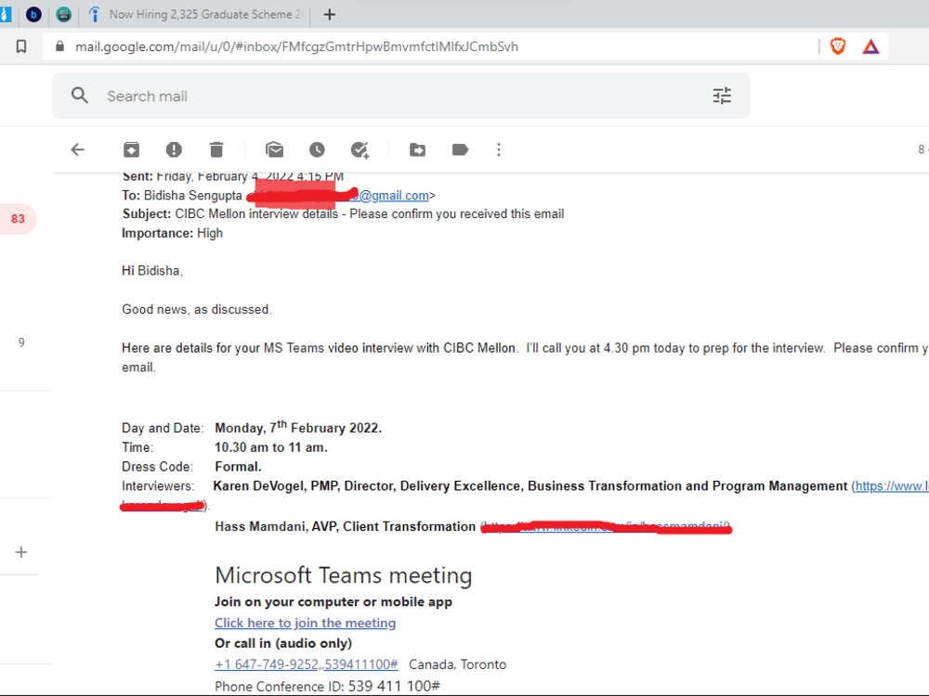Click the search magnifier icon
This screenshot has height=696, width=929.
(x=79, y=96)
